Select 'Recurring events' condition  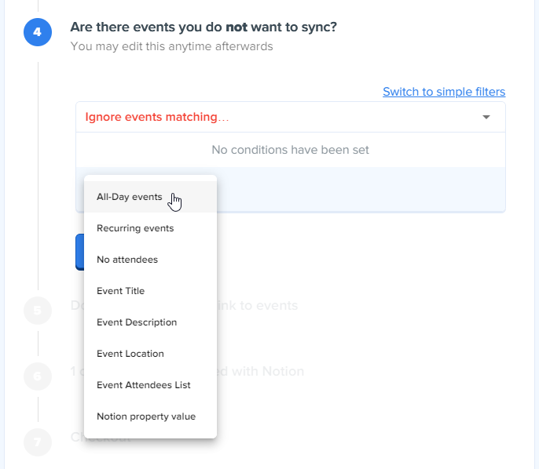point(135,228)
